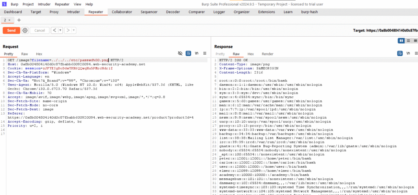
Task: Open the Project menu
Action: [28, 4]
